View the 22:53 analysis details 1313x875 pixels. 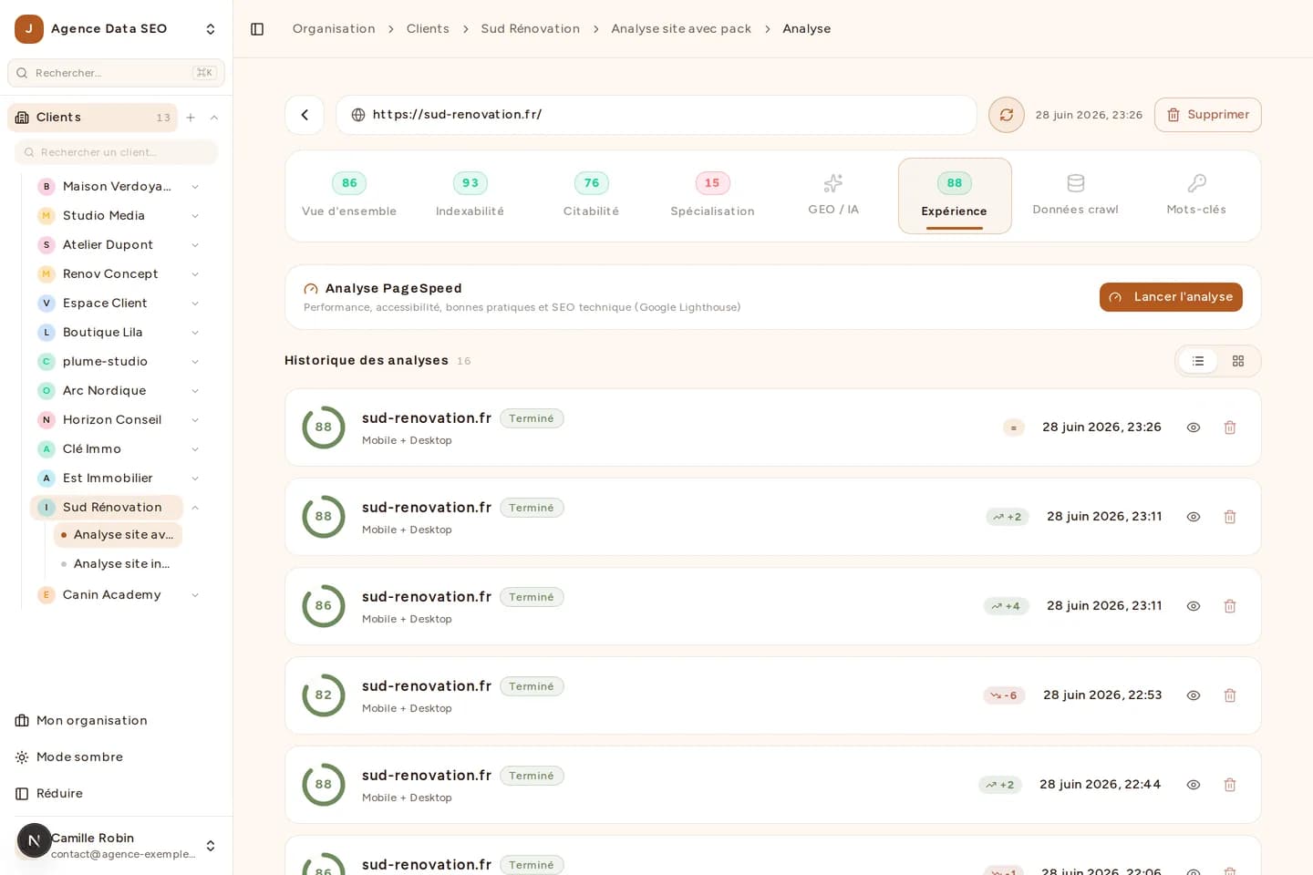click(x=1194, y=695)
